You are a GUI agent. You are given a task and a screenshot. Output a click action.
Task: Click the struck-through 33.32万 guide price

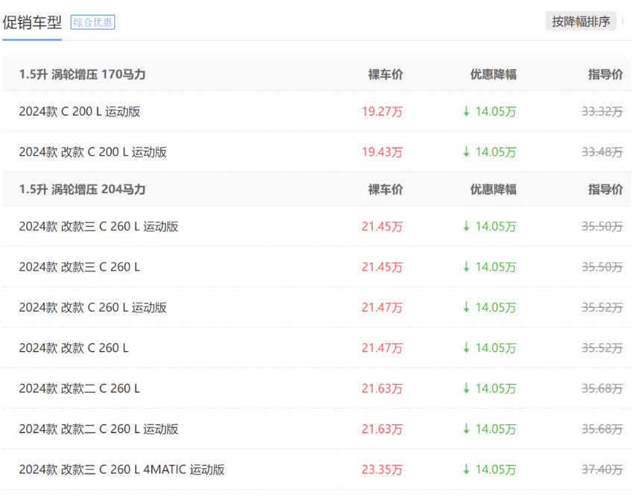602,112
